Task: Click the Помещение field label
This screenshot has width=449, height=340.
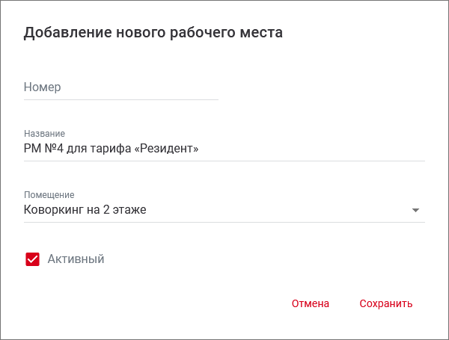Action: [x=49, y=195]
